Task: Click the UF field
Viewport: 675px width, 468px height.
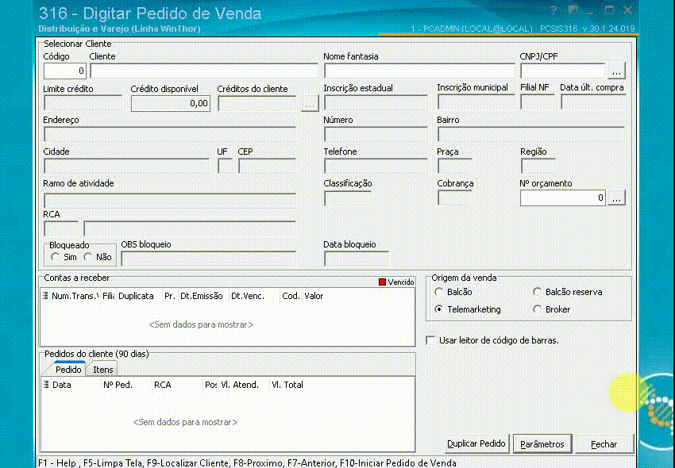Action: coord(226,166)
